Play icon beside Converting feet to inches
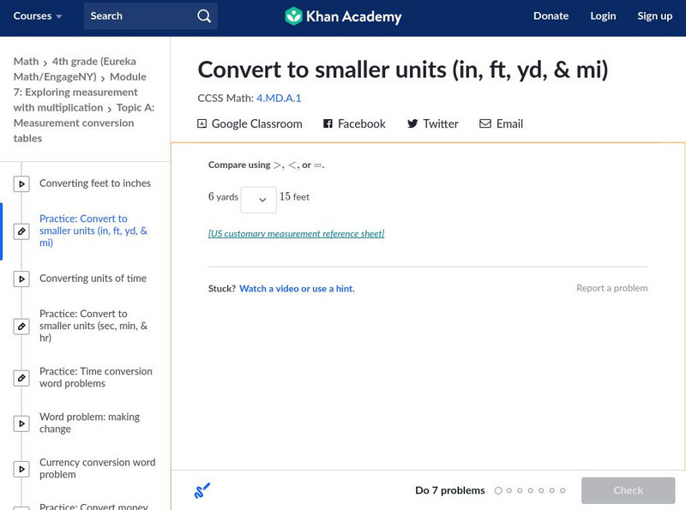 point(22,183)
